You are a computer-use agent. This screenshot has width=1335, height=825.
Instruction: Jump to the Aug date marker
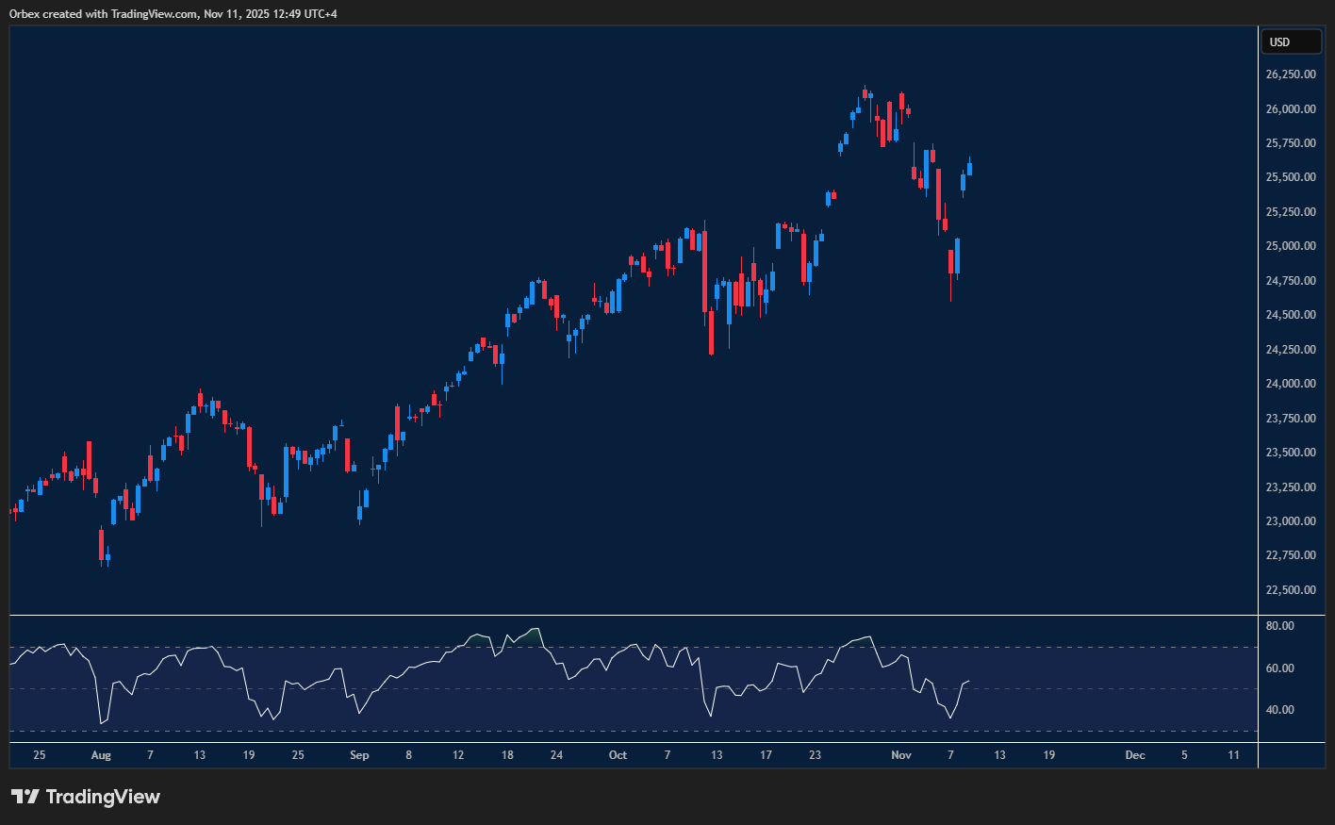101,755
